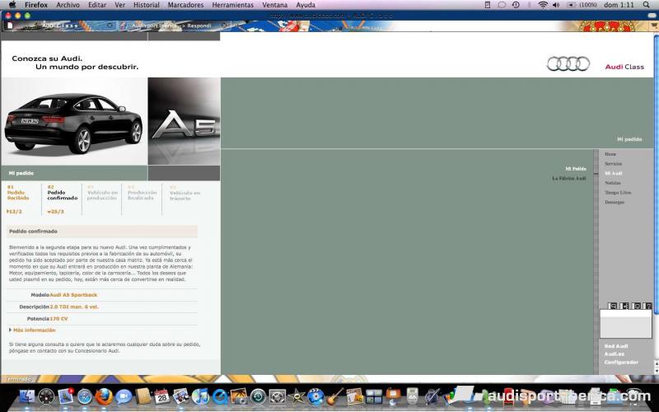
Task: Open the Firefox application menu
Action: (x=36, y=5)
